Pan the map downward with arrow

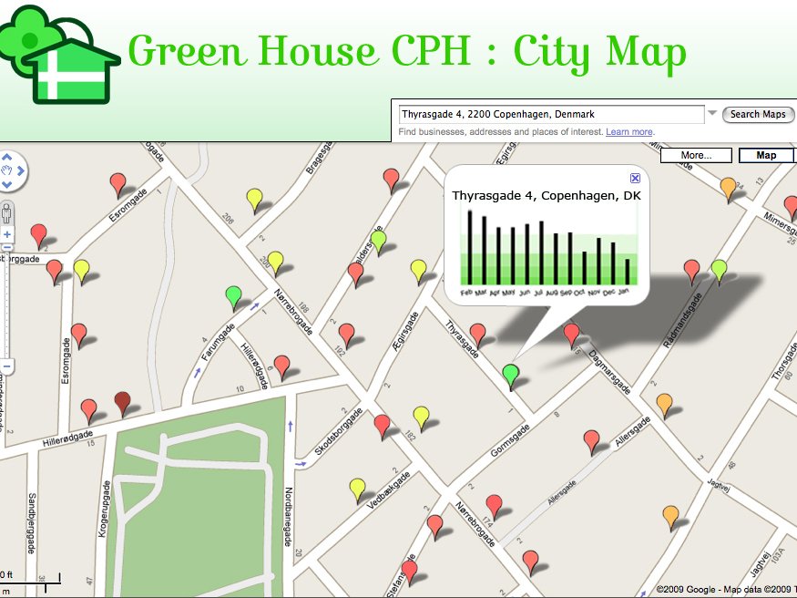point(6,184)
